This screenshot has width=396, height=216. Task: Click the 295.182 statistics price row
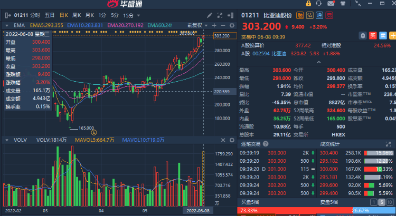pos(356,161)
